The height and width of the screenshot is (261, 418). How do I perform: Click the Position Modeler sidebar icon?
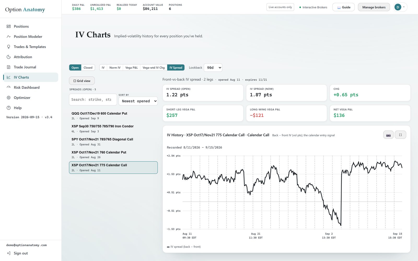coord(9,37)
